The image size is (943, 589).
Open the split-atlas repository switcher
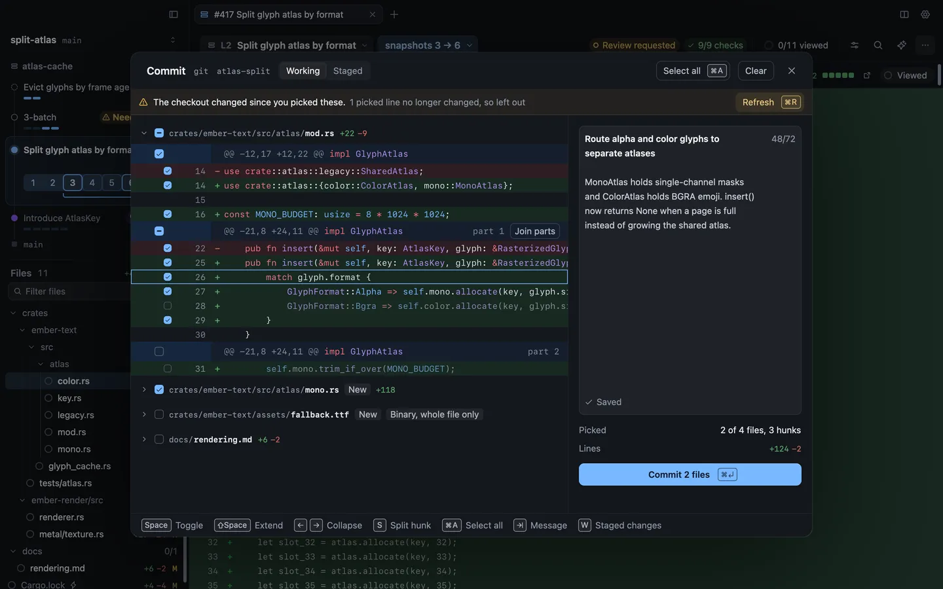(173, 40)
